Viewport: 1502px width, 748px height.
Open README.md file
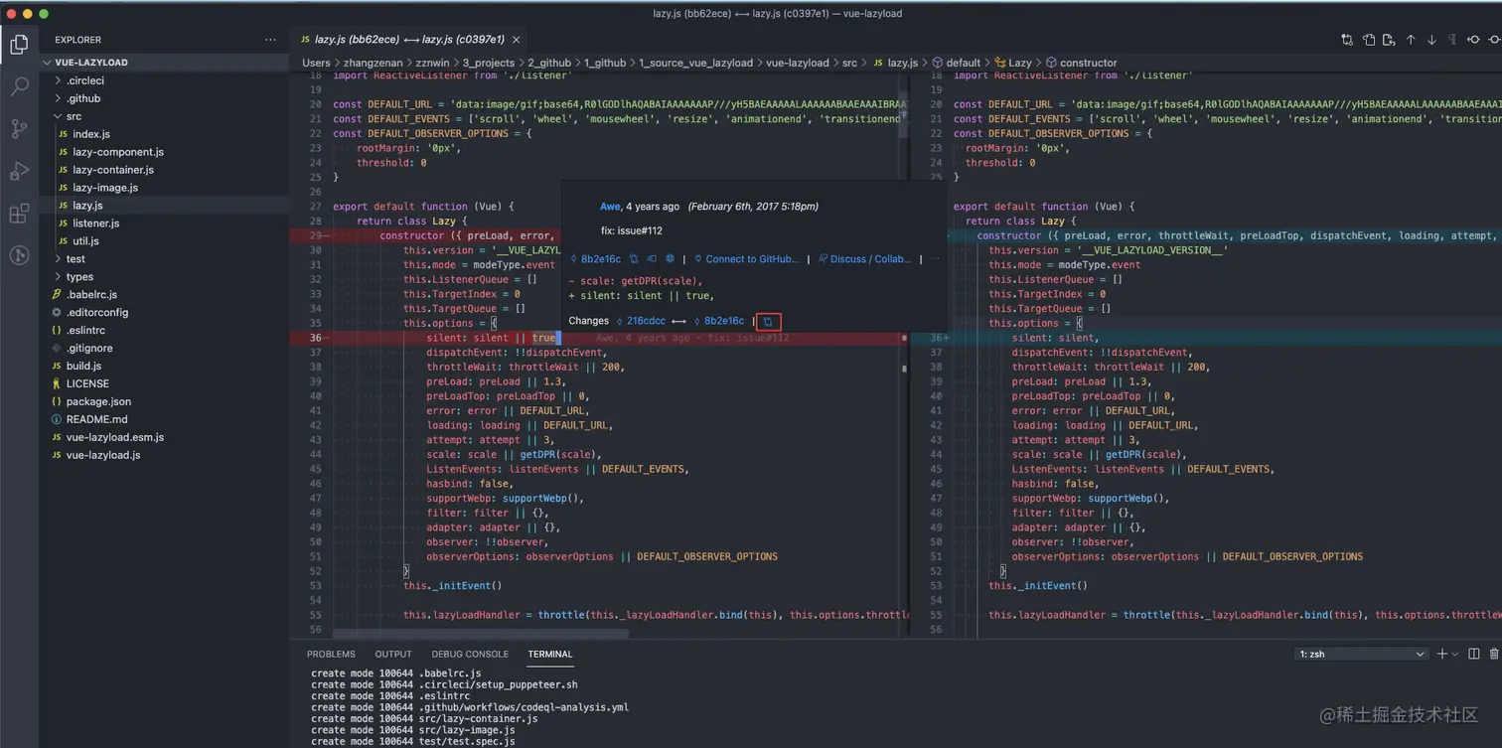164,419
